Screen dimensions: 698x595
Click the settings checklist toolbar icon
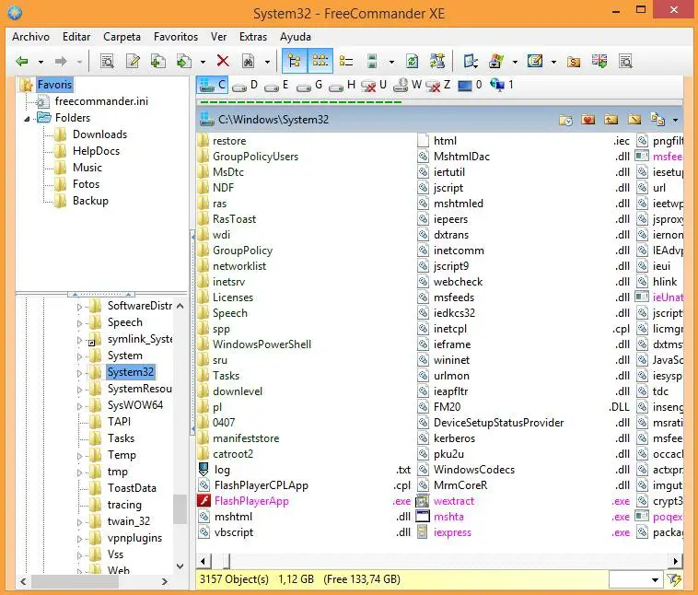[x=535, y=61]
